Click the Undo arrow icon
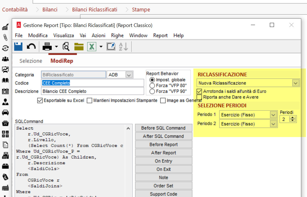Screen dimensions: 307x197 point(31,46)
